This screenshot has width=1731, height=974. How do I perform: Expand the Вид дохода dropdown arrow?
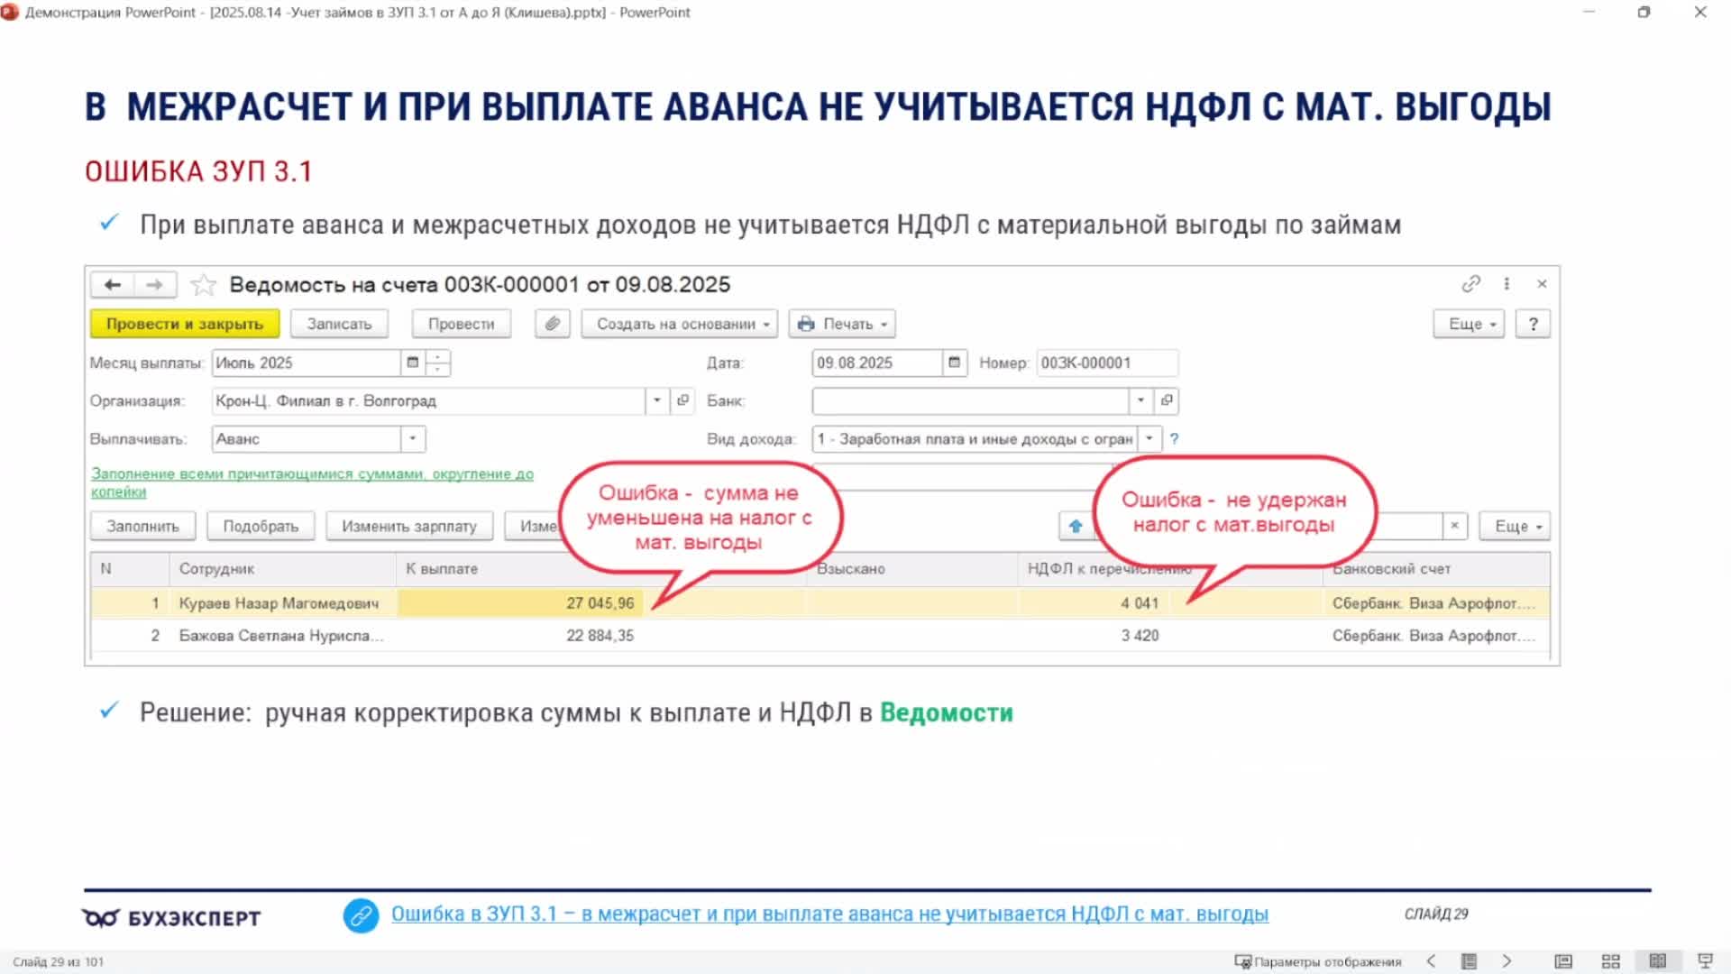point(1149,439)
